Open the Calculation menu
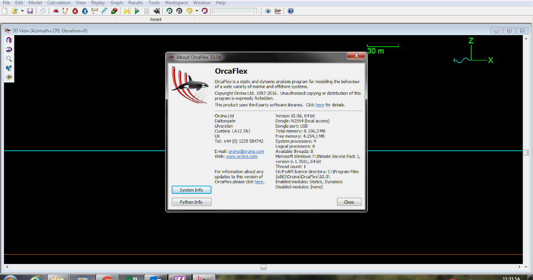The image size is (533, 280). click(59, 3)
